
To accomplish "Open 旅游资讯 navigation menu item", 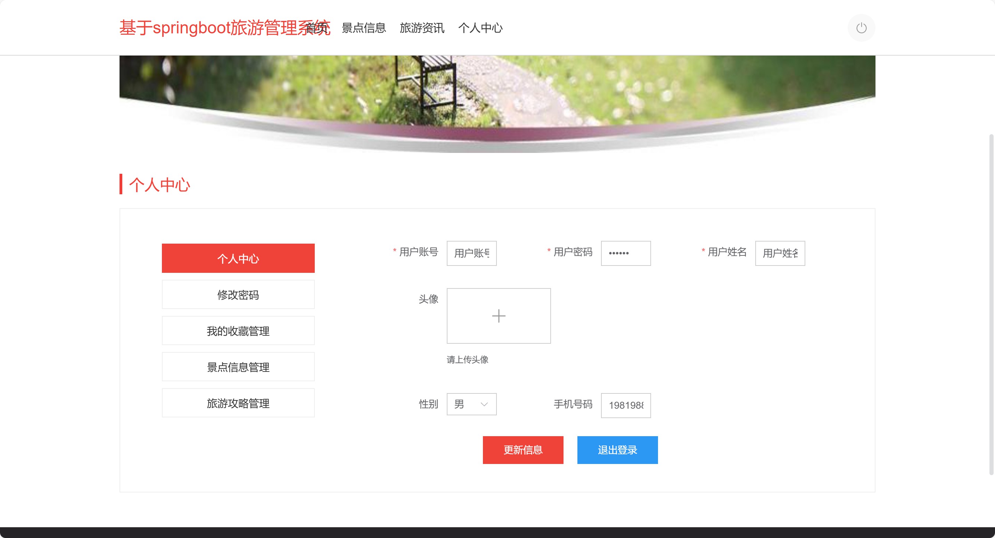I will 422,28.
